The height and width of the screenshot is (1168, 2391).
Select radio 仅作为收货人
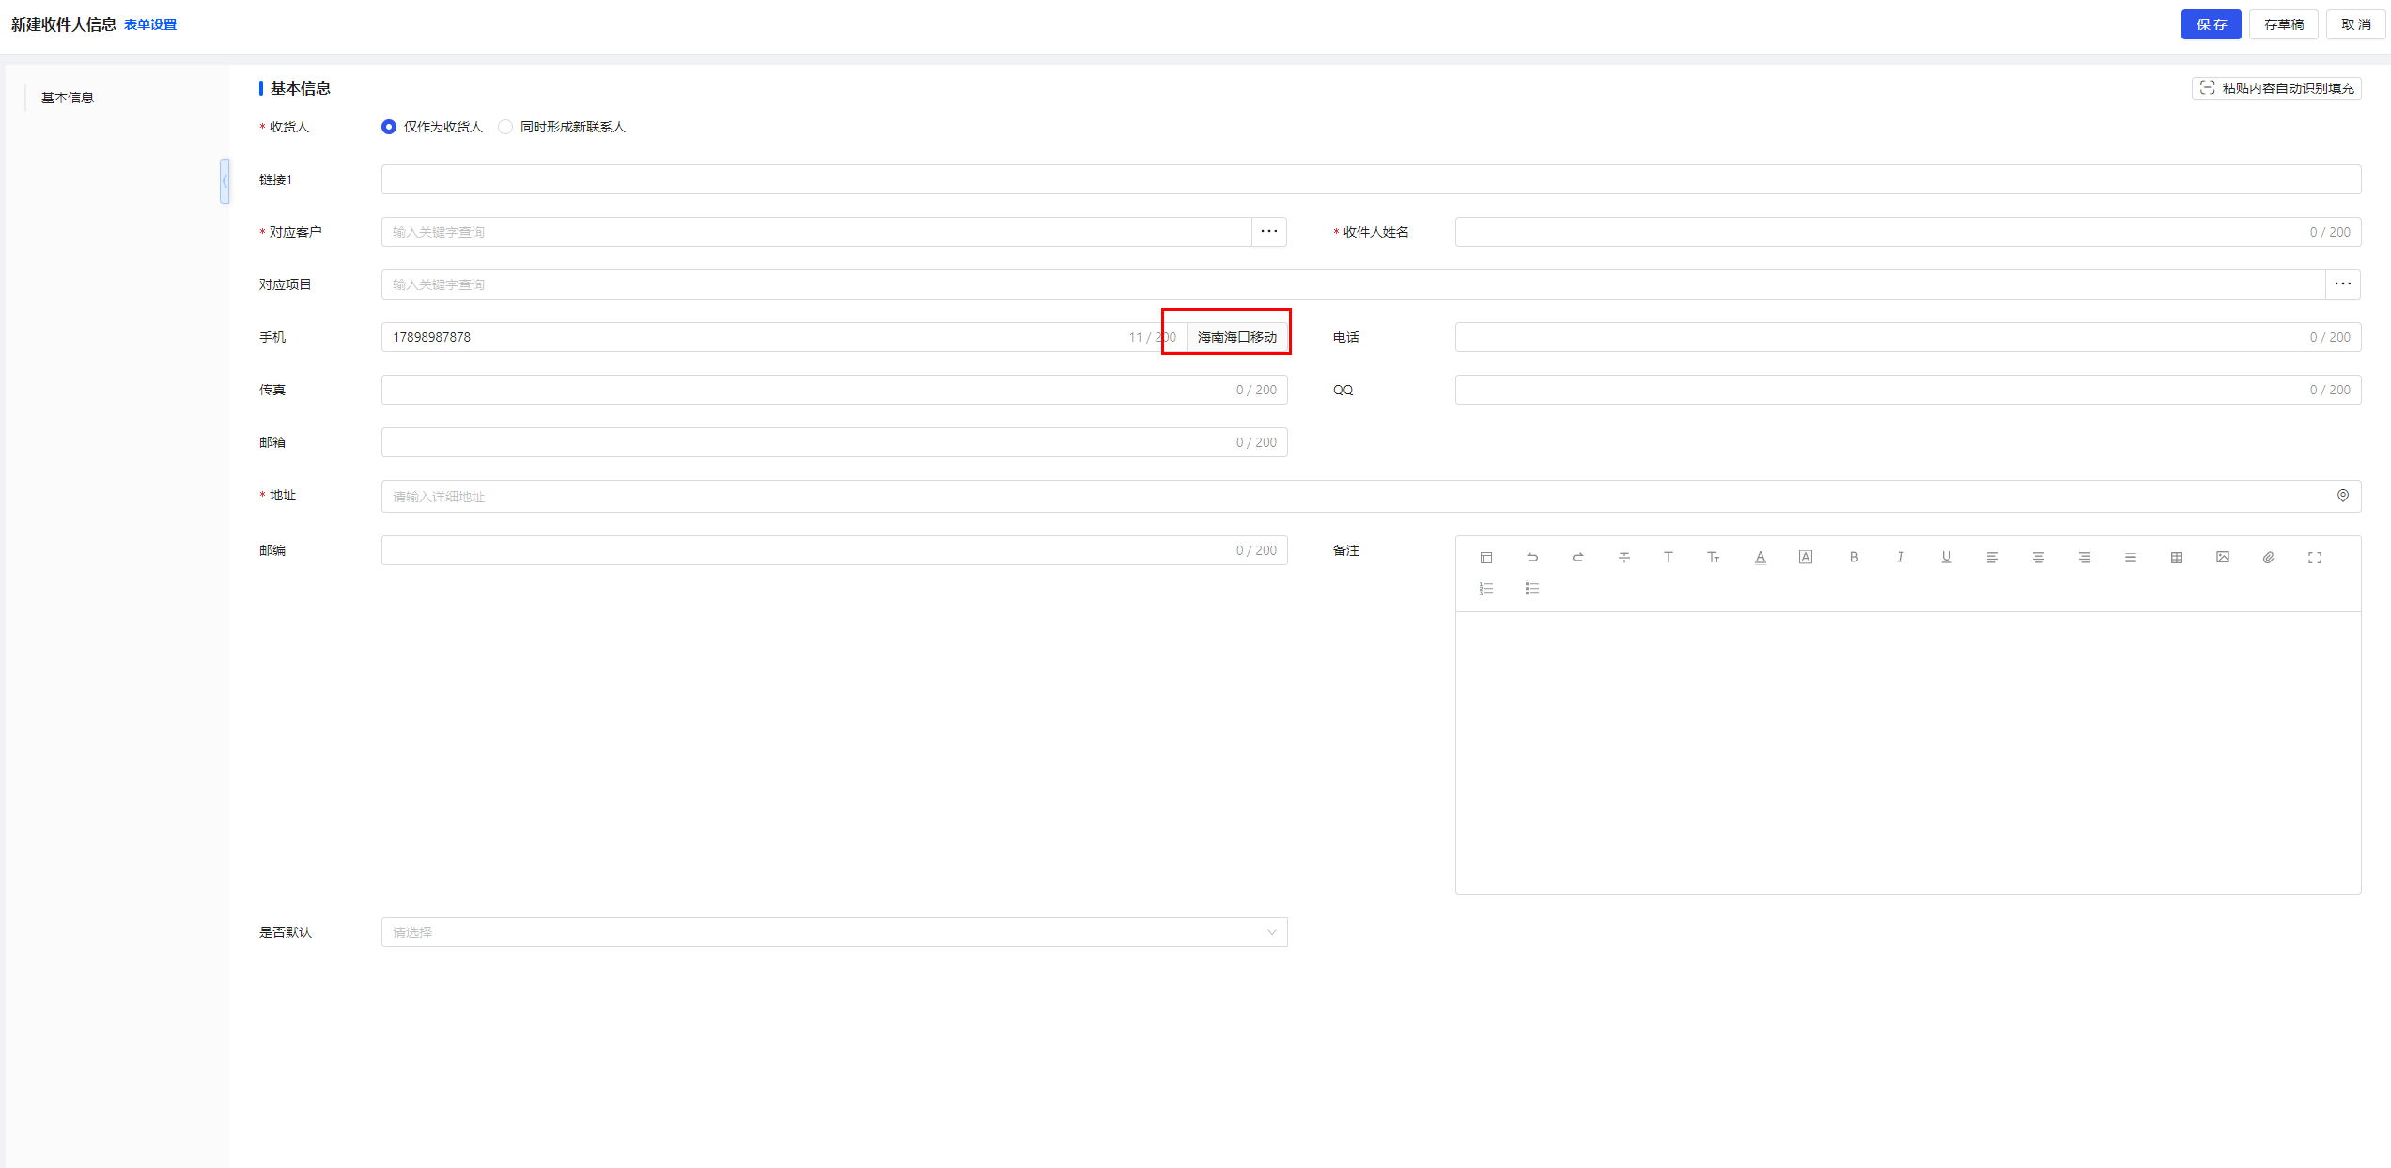pyautogui.click(x=389, y=127)
